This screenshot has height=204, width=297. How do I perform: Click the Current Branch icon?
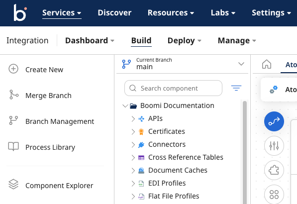[126, 64]
